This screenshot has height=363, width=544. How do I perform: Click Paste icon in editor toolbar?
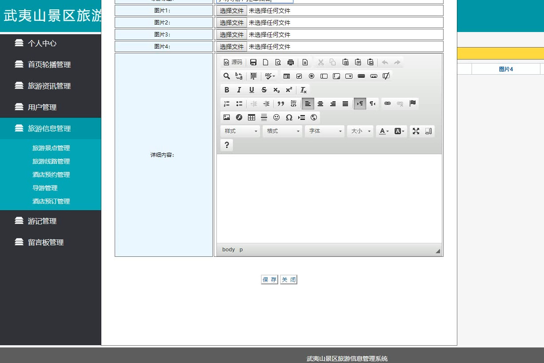click(x=345, y=62)
